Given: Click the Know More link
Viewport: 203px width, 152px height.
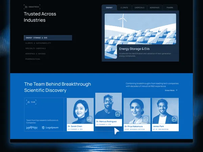Looking at the screenshot, I should 171,90.
